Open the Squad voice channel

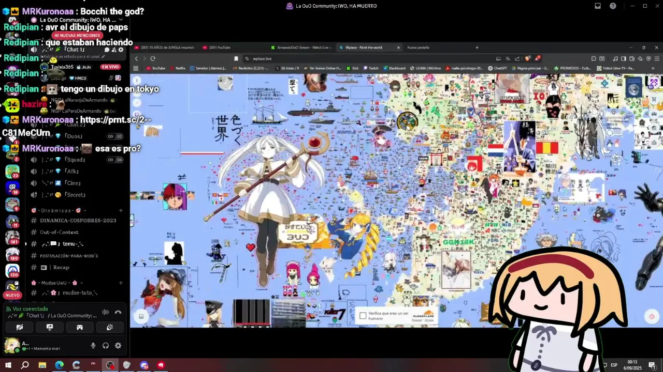[x=77, y=160]
